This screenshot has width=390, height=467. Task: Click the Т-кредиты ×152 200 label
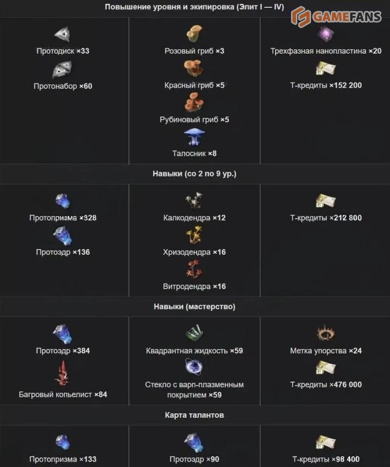pos(326,85)
